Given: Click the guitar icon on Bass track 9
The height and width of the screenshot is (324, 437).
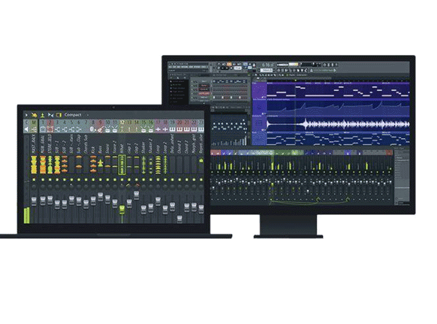Looking at the screenshot, I should (x=100, y=130).
